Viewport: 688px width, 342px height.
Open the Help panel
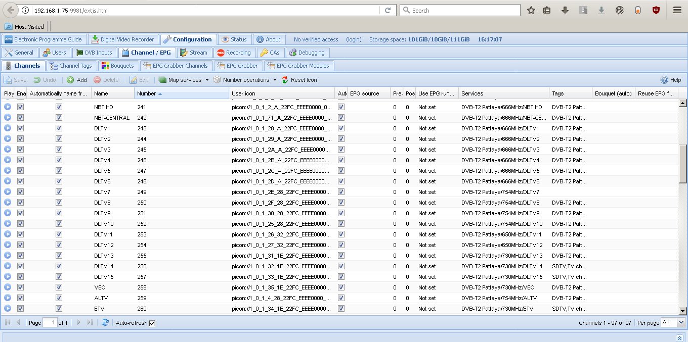[x=671, y=80]
